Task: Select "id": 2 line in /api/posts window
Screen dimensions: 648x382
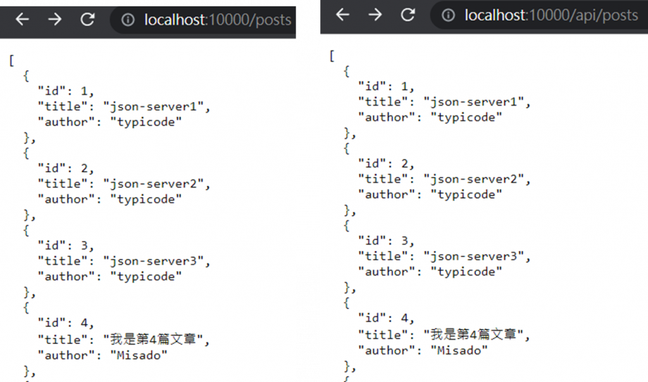Action: coord(386,164)
